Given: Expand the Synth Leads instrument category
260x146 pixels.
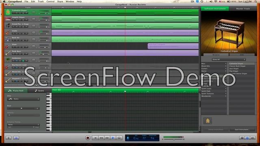Looking at the screenshot, I should [214, 88].
